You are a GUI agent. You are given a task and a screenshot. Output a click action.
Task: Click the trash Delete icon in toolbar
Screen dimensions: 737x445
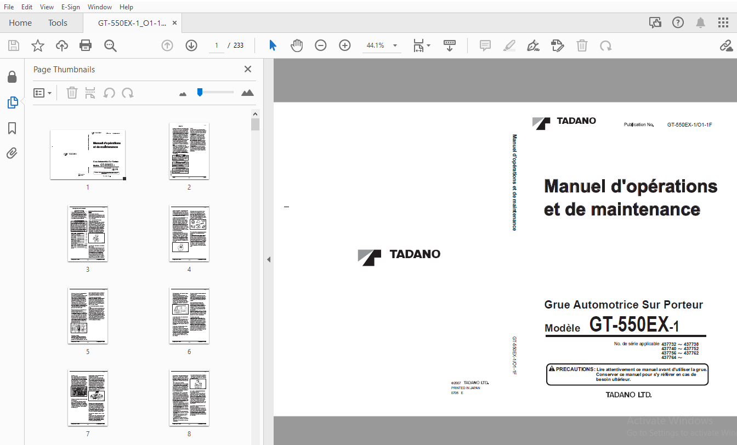(x=582, y=45)
